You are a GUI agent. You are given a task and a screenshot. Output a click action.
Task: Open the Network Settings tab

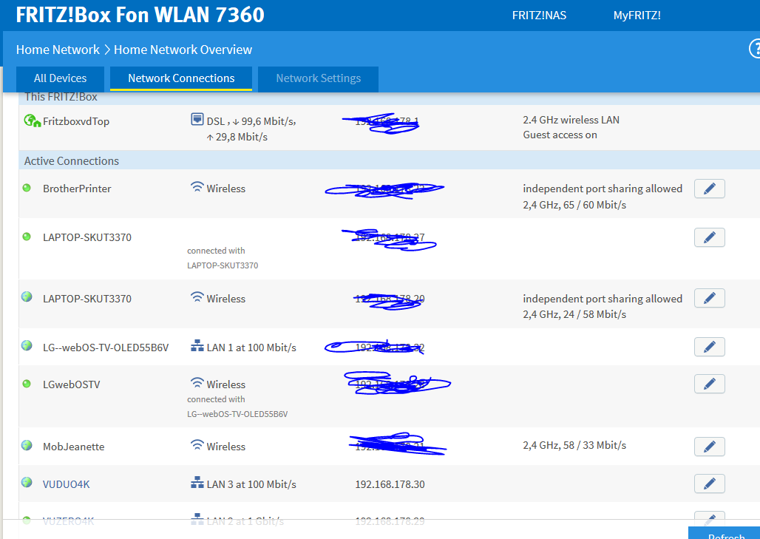click(319, 78)
